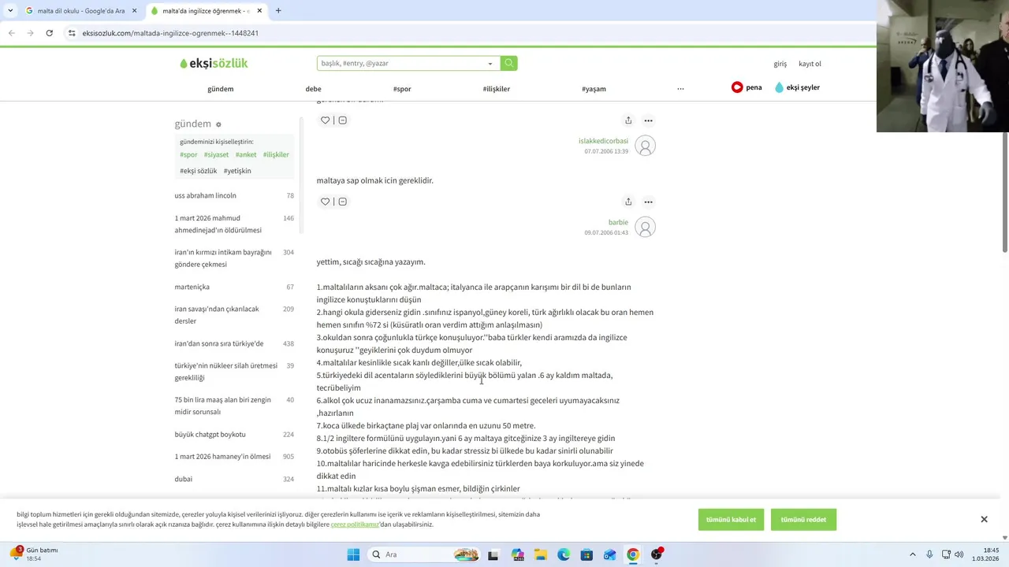Image resolution: width=1009 pixels, height=567 pixels.
Task: Select the #yetişkin filter
Action: [x=237, y=171]
